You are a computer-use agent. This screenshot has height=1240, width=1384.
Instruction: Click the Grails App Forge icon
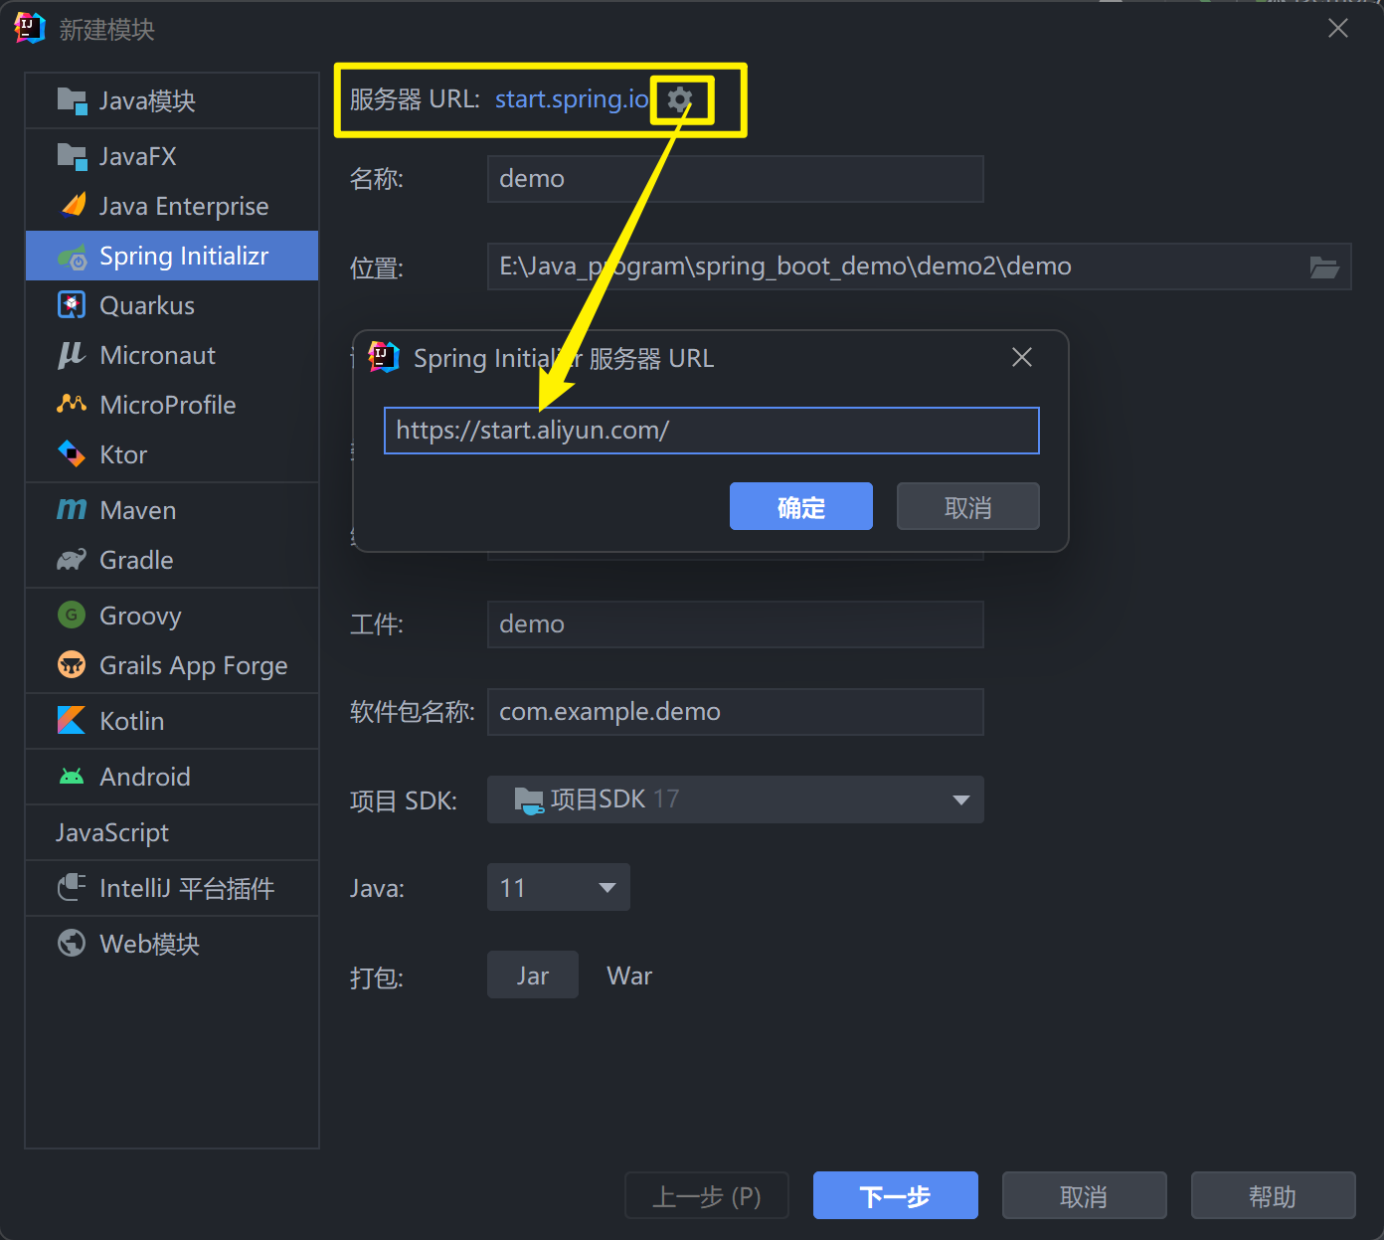click(72, 665)
